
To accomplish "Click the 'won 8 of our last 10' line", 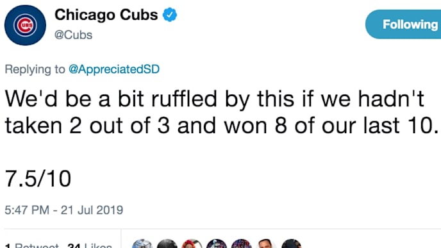I will [x=331, y=126].
